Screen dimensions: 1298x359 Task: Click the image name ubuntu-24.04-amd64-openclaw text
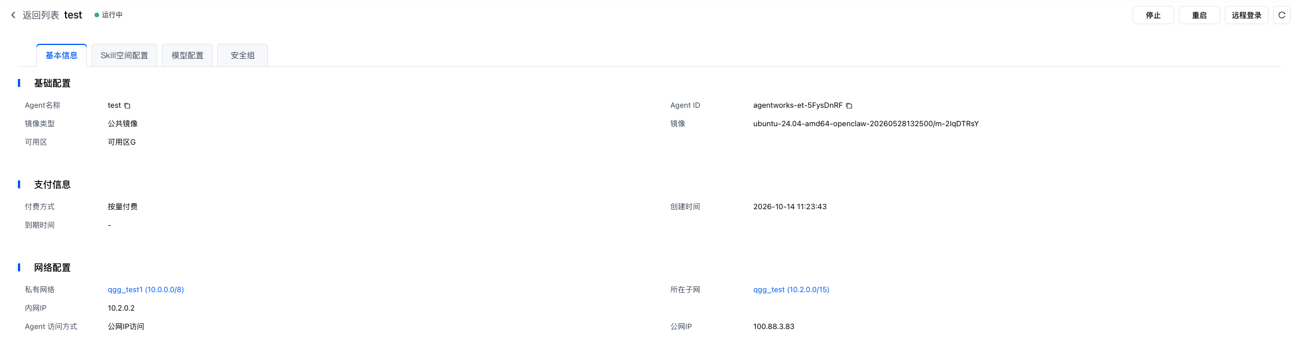point(866,124)
